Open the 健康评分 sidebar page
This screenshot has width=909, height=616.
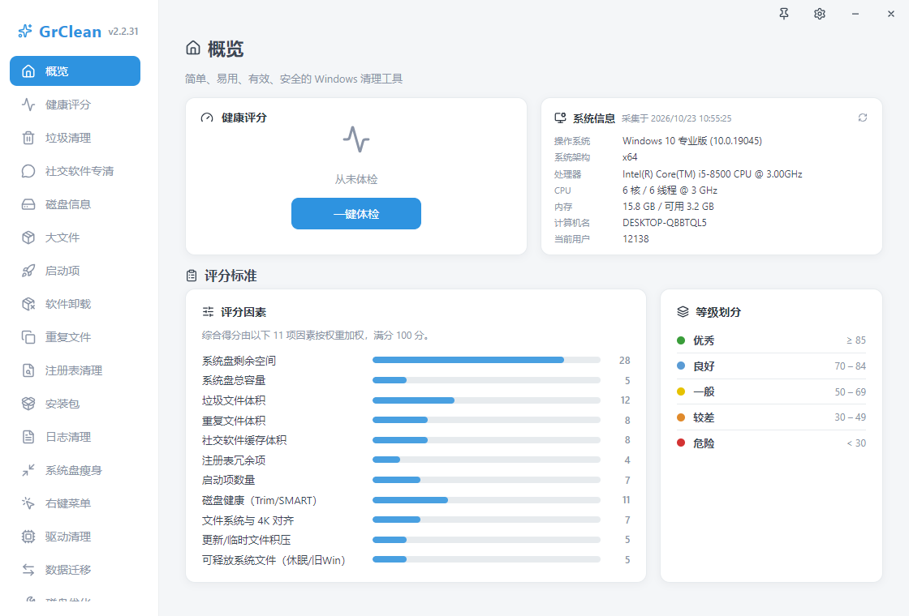tap(75, 105)
